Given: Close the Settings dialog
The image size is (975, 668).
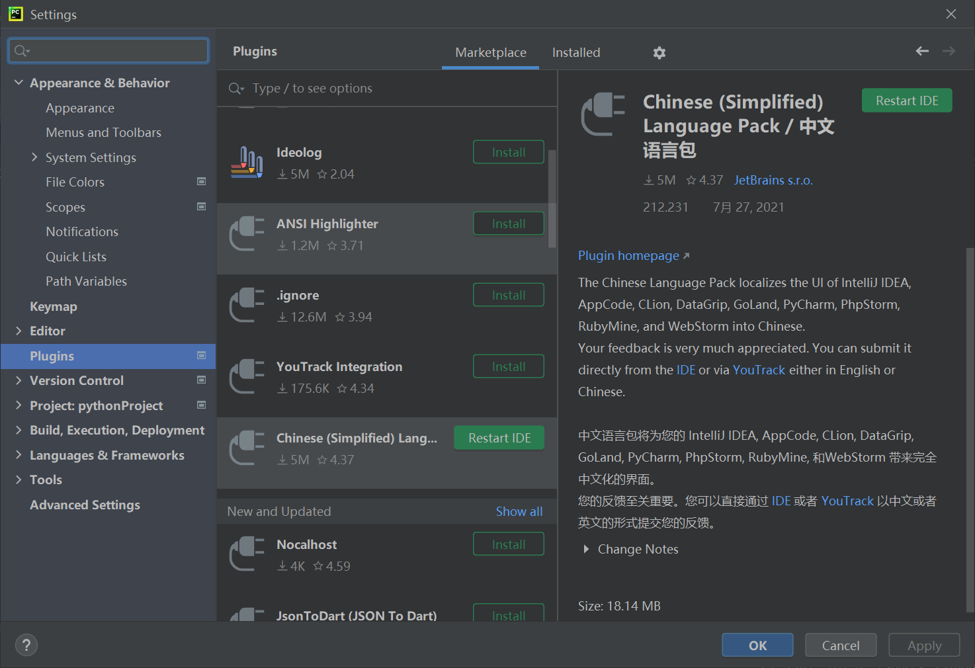Looking at the screenshot, I should click(x=951, y=14).
